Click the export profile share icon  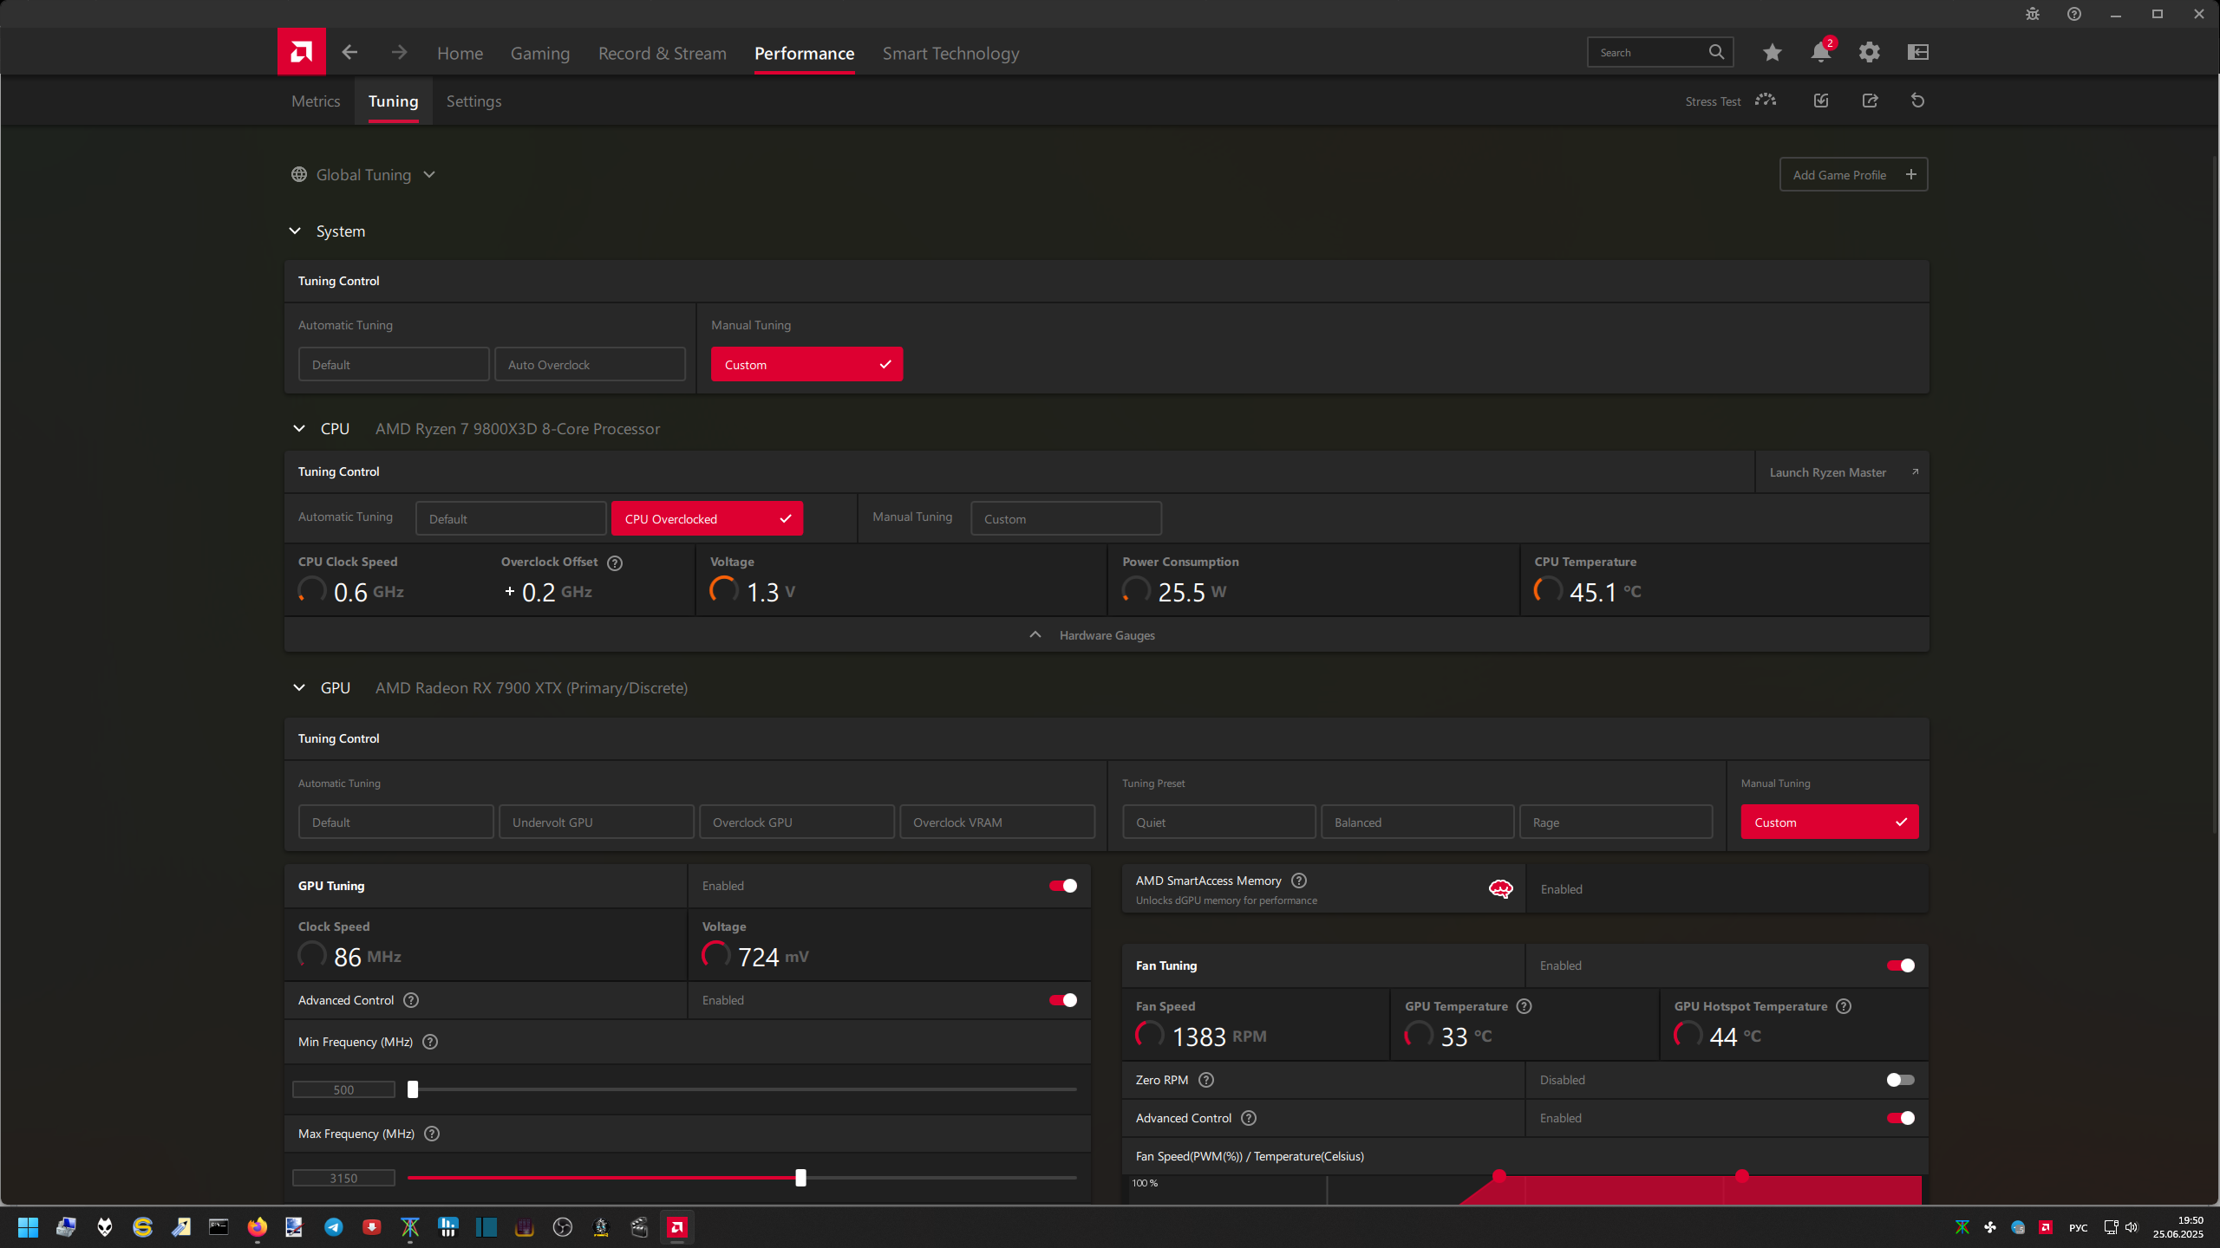click(x=1870, y=101)
